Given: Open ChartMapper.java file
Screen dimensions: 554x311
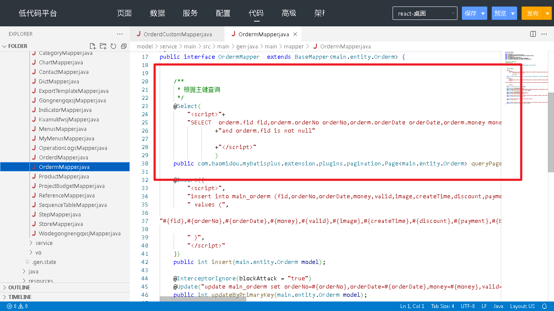Looking at the screenshot, I should 61,63.
